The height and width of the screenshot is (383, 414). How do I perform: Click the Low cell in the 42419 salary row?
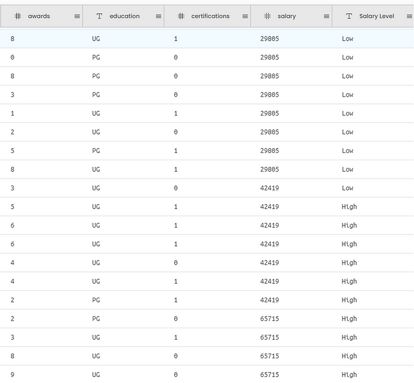click(x=347, y=188)
